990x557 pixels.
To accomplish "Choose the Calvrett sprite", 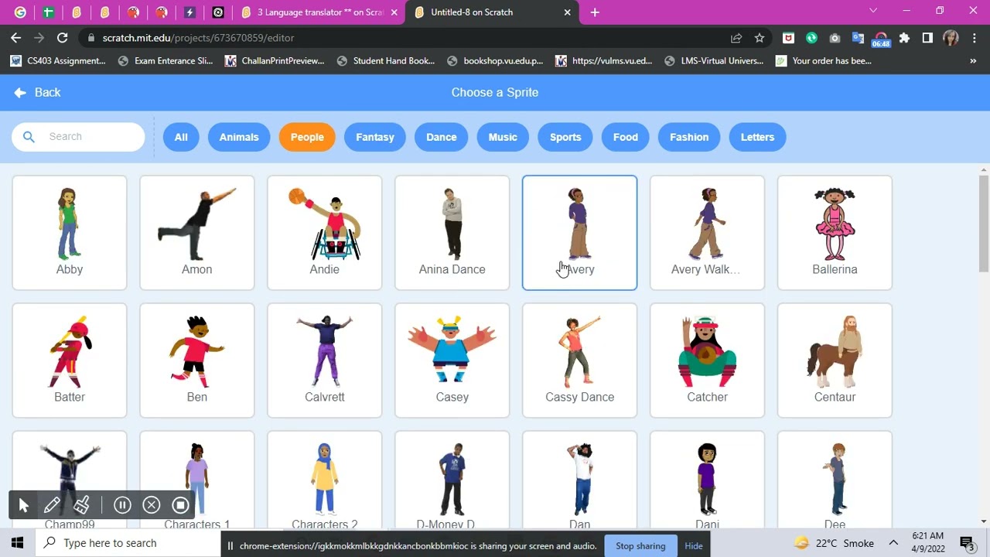I will tap(325, 361).
